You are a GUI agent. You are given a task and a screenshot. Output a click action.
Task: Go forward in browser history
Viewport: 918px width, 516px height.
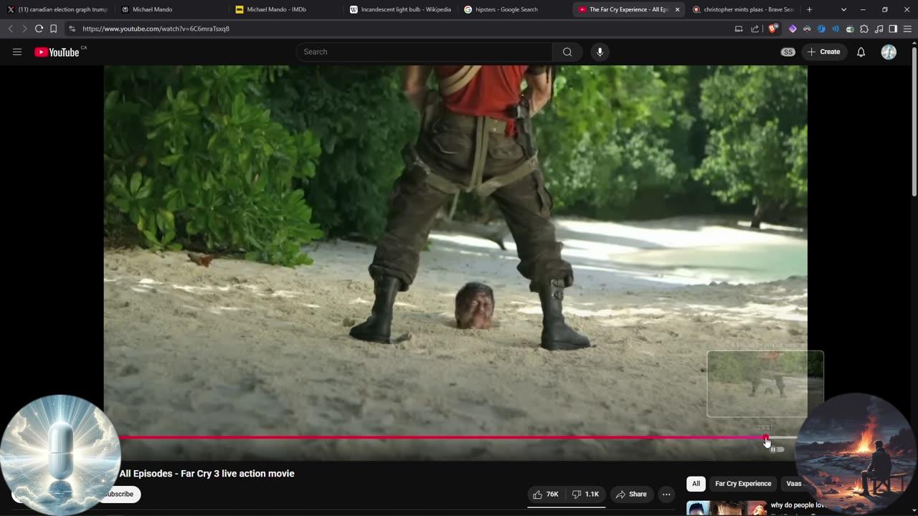24,29
